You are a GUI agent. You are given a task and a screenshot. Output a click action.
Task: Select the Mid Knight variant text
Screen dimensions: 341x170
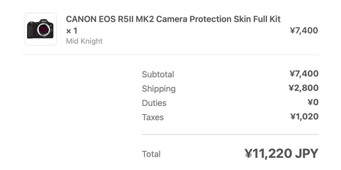tap(84, 41)
